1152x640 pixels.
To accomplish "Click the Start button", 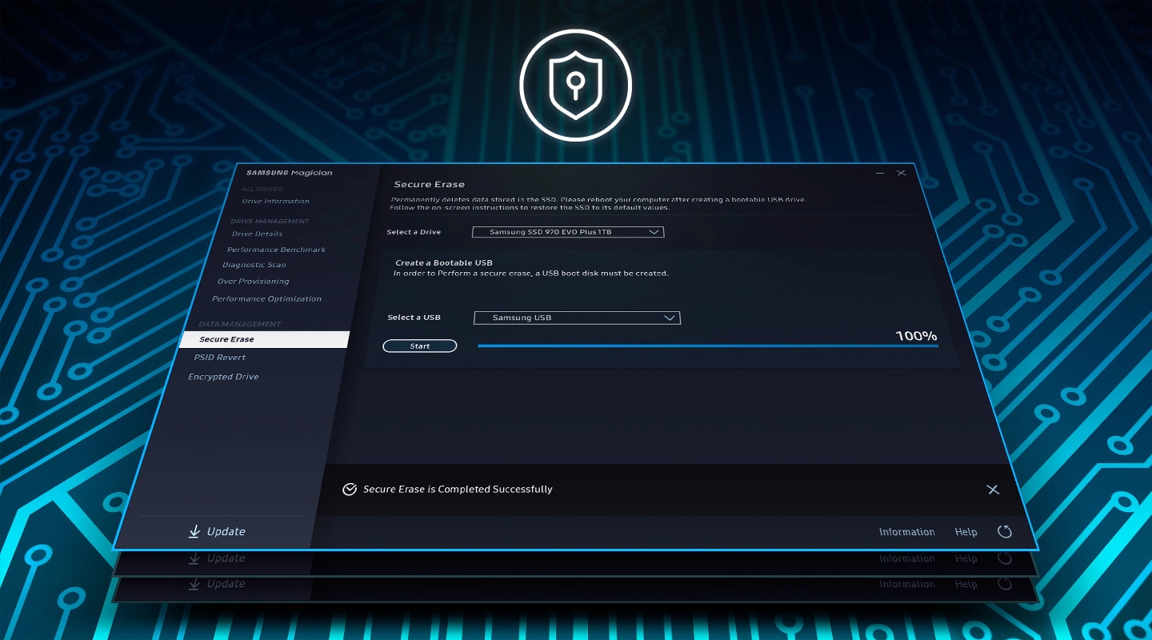I will [420, 346].
